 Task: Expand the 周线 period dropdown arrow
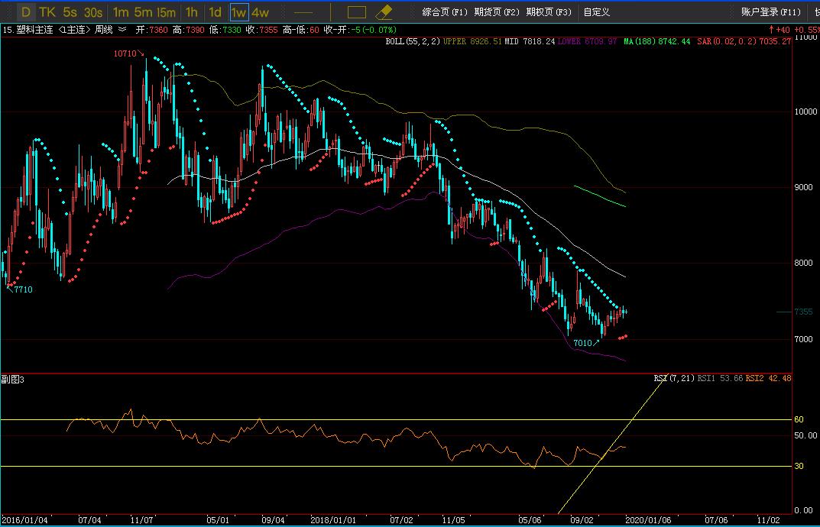tap(122, 30)
